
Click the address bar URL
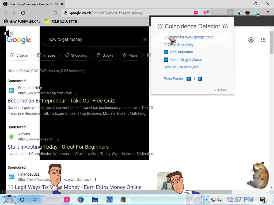[106, 13]
